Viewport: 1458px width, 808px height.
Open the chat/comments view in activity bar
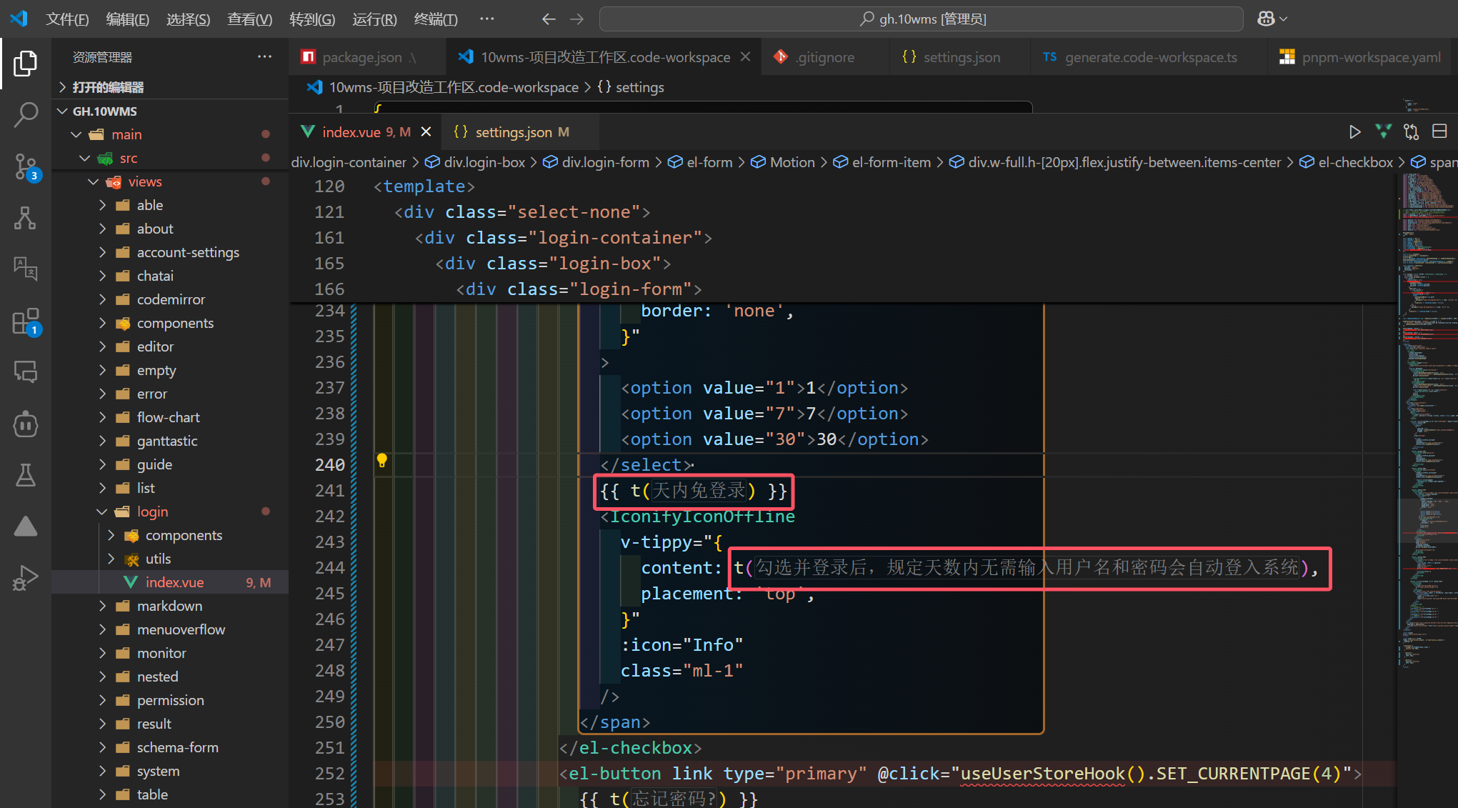pos(26,372)
